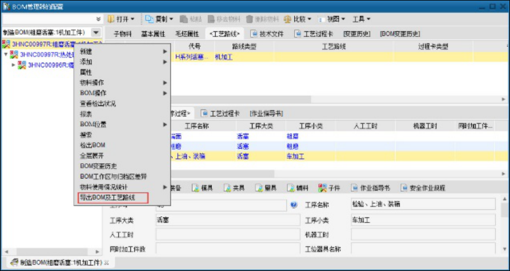This screenshot has width=510, height=271.
Task: Collapse the 3HNC00997R 热处理 tree node
Action: click(6, 54)
